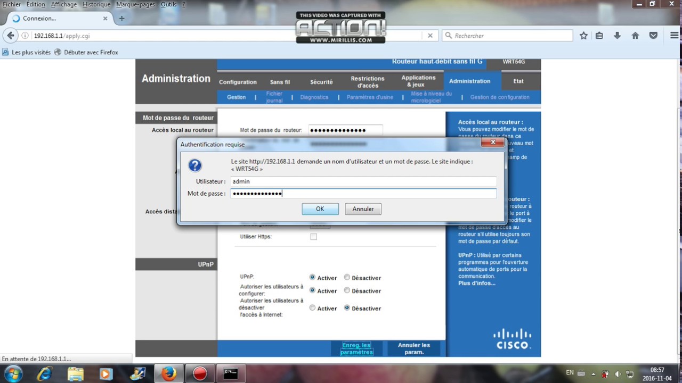
Task: Go to Firefox home page icon
Action: (635, 36)
